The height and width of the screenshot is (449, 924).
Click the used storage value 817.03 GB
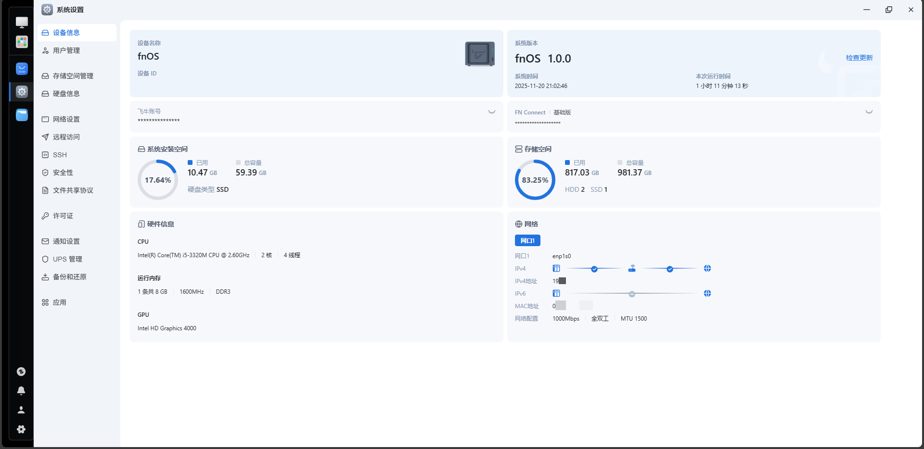pos(582,173)
